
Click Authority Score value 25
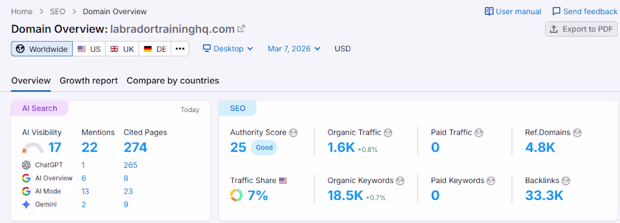pos(238,148)
